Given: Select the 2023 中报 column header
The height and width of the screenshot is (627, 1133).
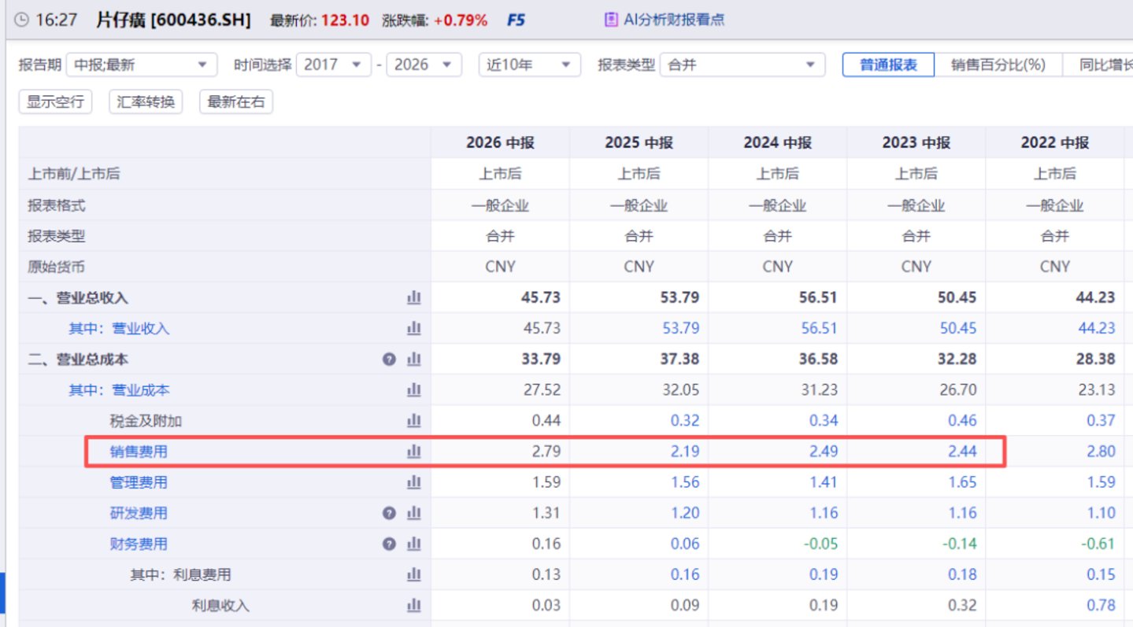Looking at the screenshot, I should click(916, 142).
